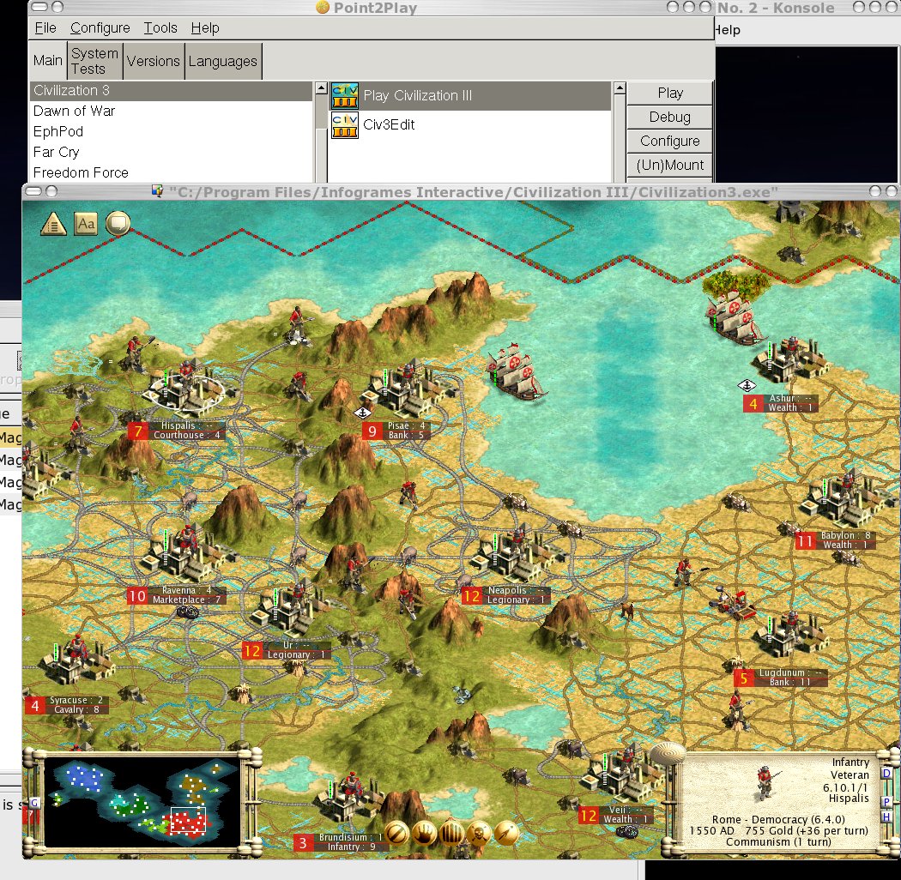The image size is (901, 880).
Task: Click the game list scrollbar up arrow
Action: [321, 88]
